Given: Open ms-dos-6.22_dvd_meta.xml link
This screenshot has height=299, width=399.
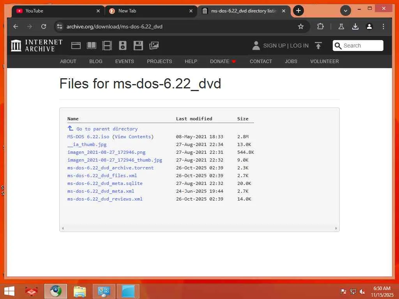Looking at the screenshot, I should [x=101, y=191].
